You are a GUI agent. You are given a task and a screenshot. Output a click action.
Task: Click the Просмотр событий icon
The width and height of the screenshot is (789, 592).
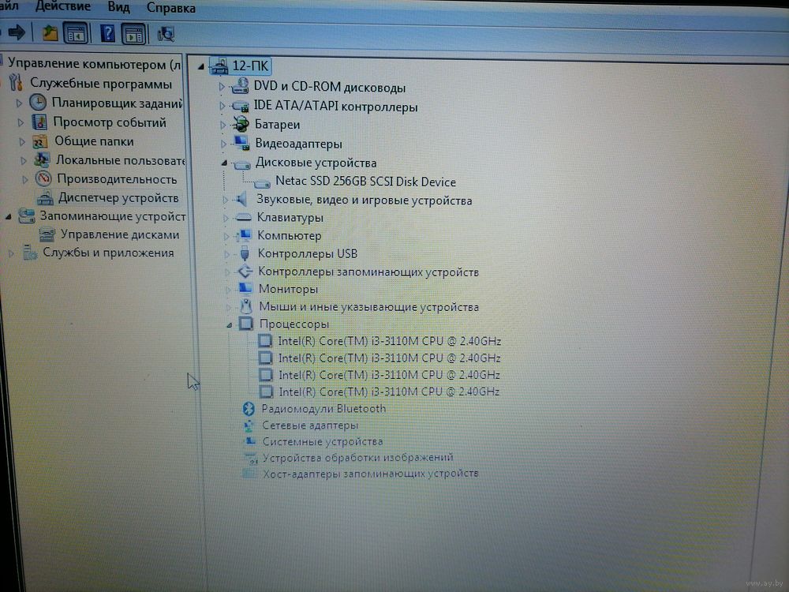click(x=39, y=122)
